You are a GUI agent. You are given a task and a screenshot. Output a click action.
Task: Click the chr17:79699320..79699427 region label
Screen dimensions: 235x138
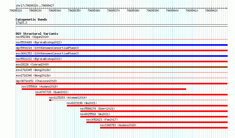pos(35,6)
